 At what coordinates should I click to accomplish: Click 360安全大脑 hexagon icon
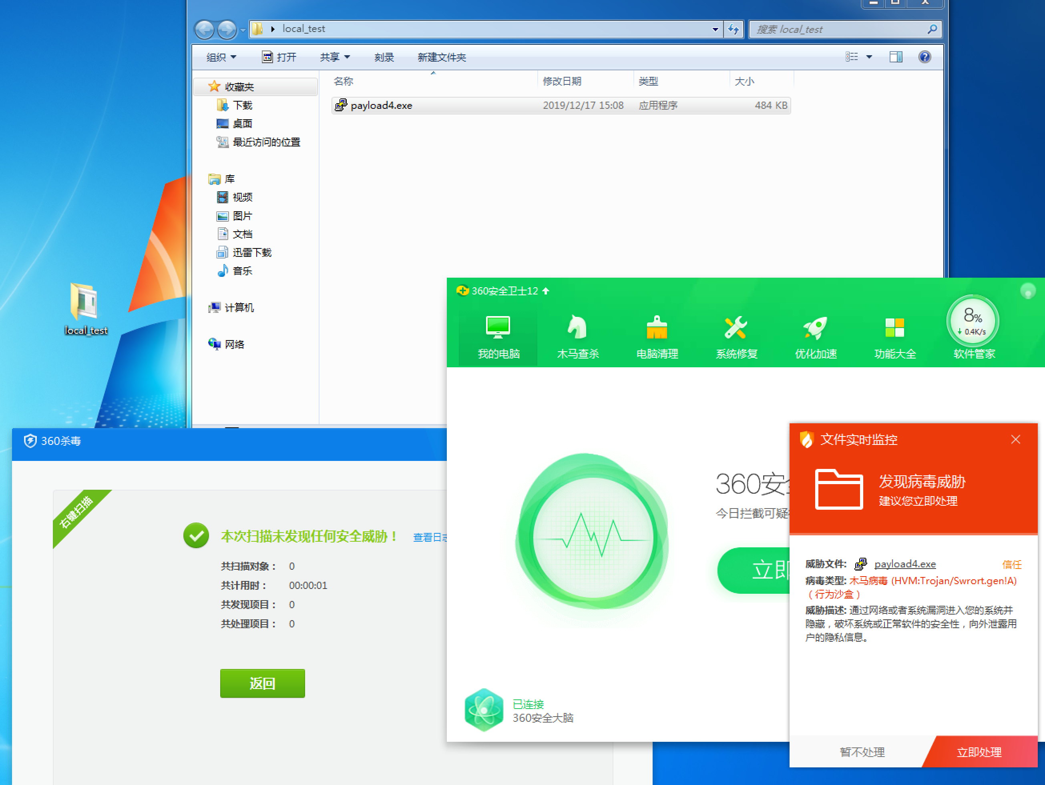coord(484,709)
